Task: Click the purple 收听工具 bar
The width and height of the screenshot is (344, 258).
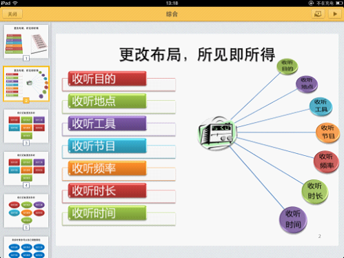Action: [107, 123]
